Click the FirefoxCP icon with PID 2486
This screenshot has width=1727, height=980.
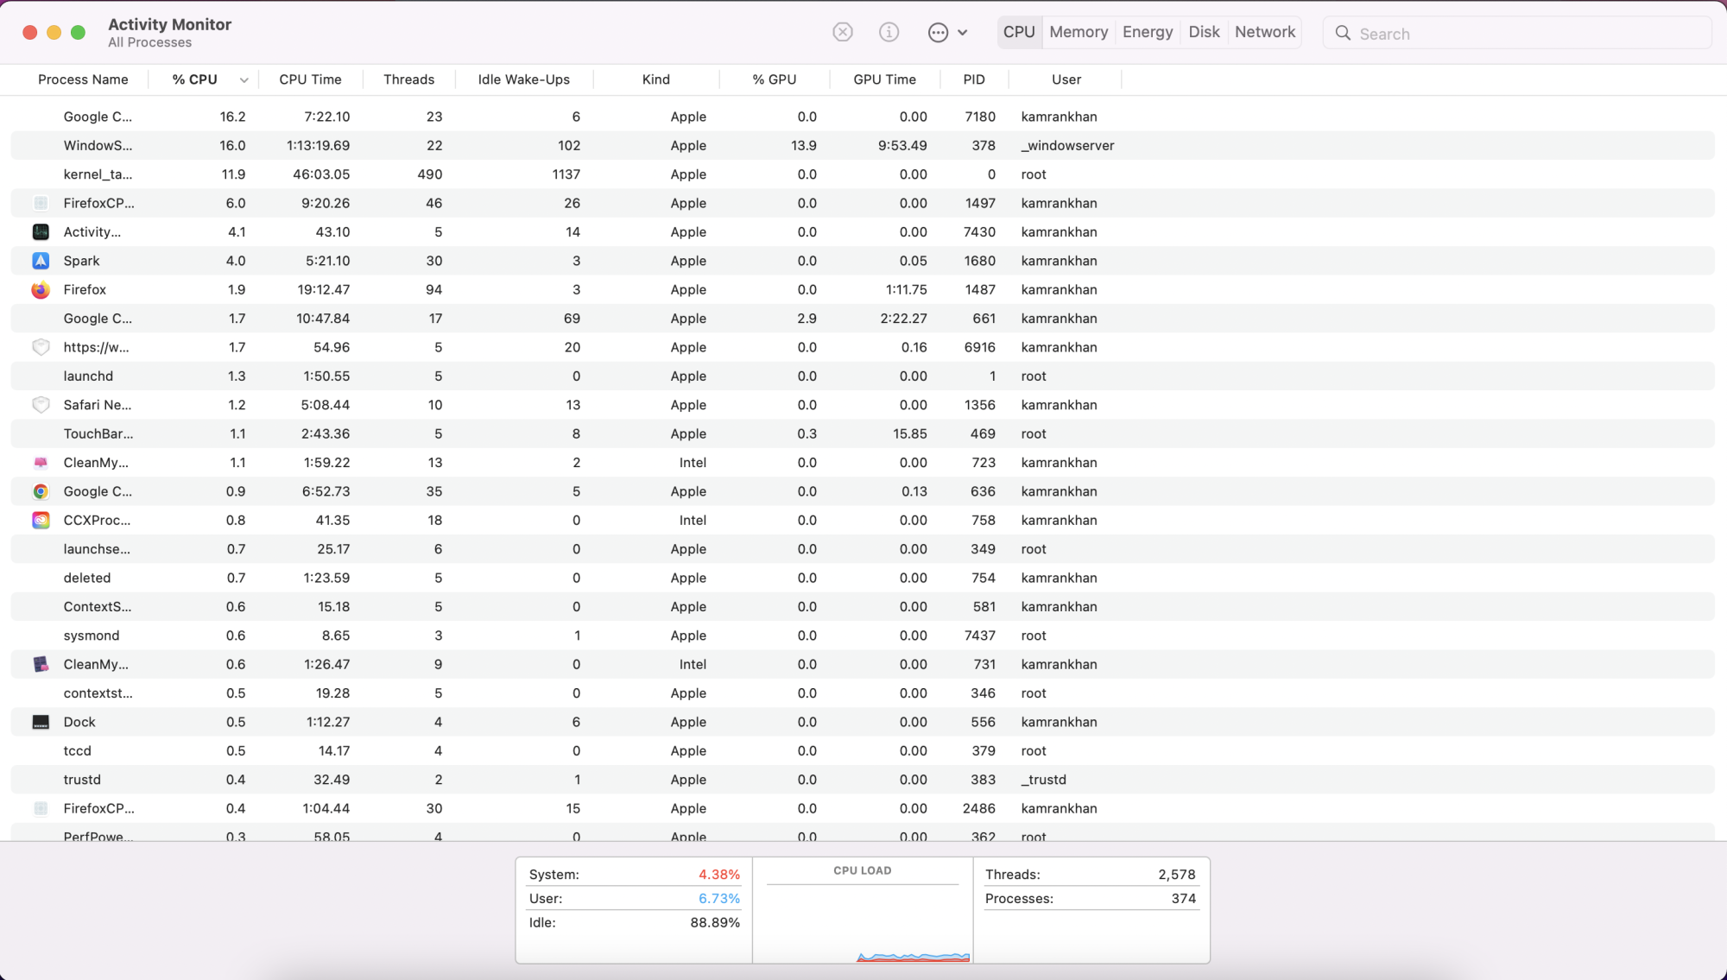coord(41,808)
